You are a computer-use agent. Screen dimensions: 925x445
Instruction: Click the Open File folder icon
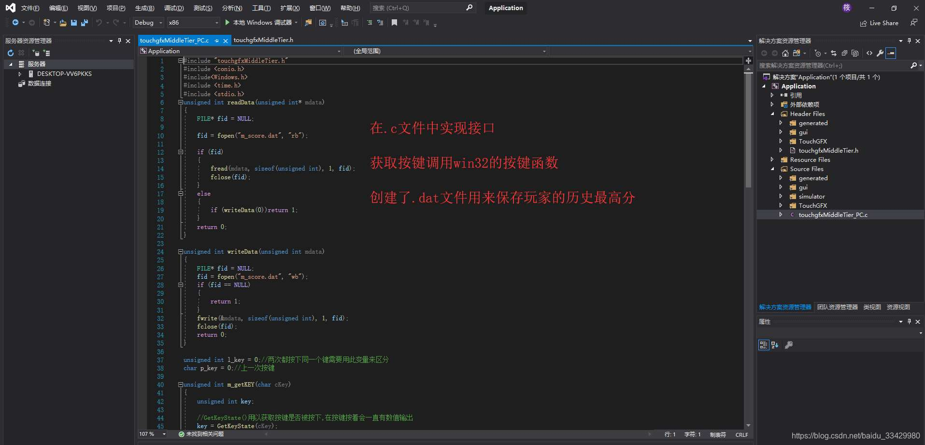[63, 23]
